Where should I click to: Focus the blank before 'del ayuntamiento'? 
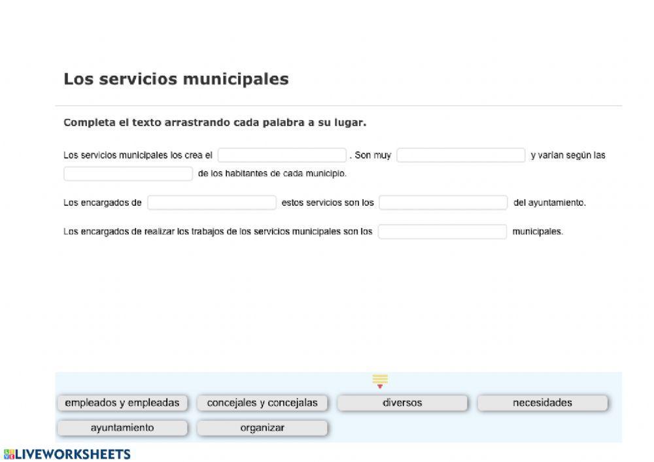click(443, 203)
